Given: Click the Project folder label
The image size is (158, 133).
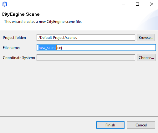Looking at the screenshot, I should pyautogui.click(x=14, y=38).
